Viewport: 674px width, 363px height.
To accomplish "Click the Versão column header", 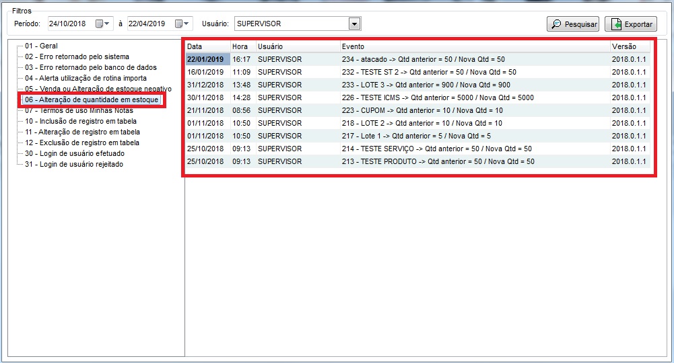I will click(x=630, y=46).
